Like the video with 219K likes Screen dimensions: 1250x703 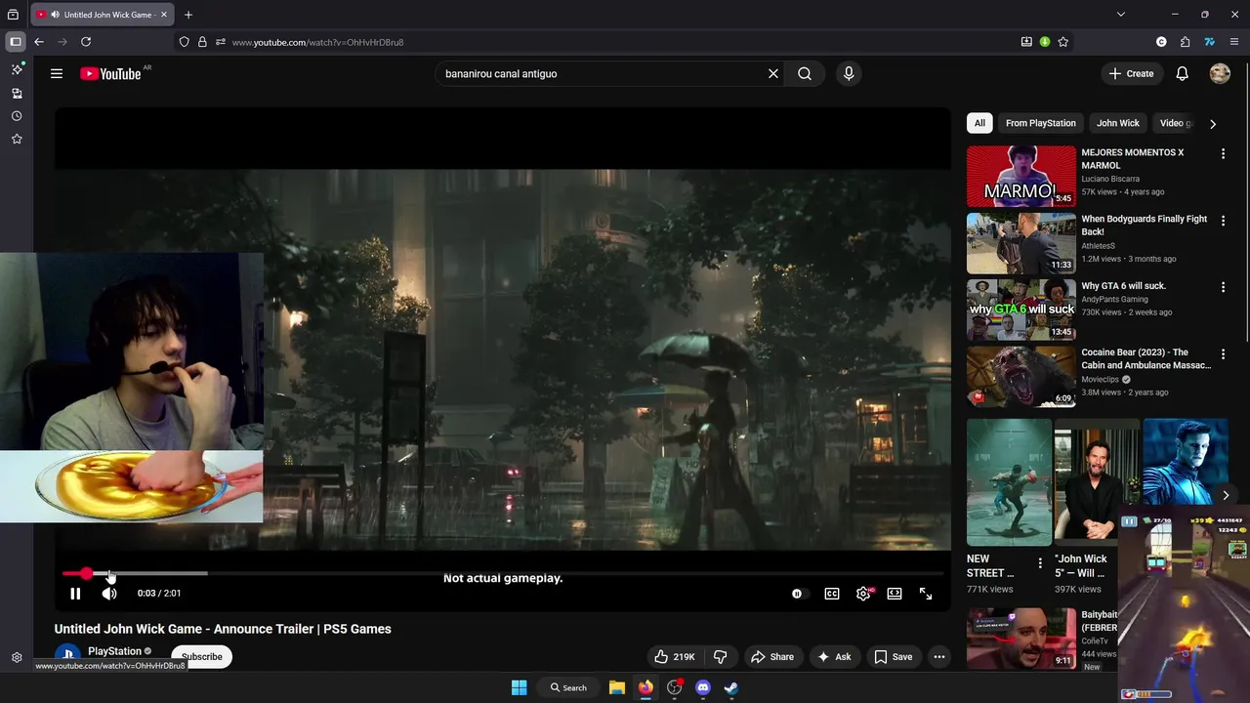675,657
